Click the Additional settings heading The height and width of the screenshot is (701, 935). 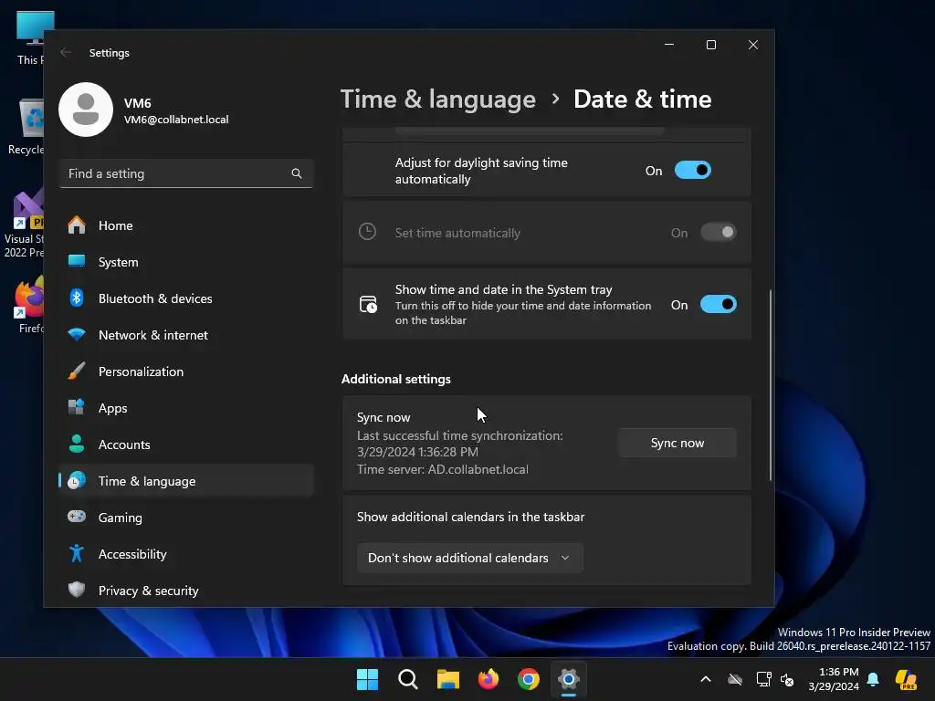click(396, 379)
